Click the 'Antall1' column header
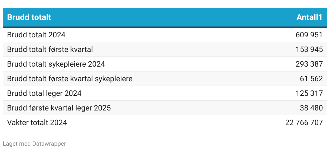The height and width of the screenshot is (150, 330). (309, 17)
